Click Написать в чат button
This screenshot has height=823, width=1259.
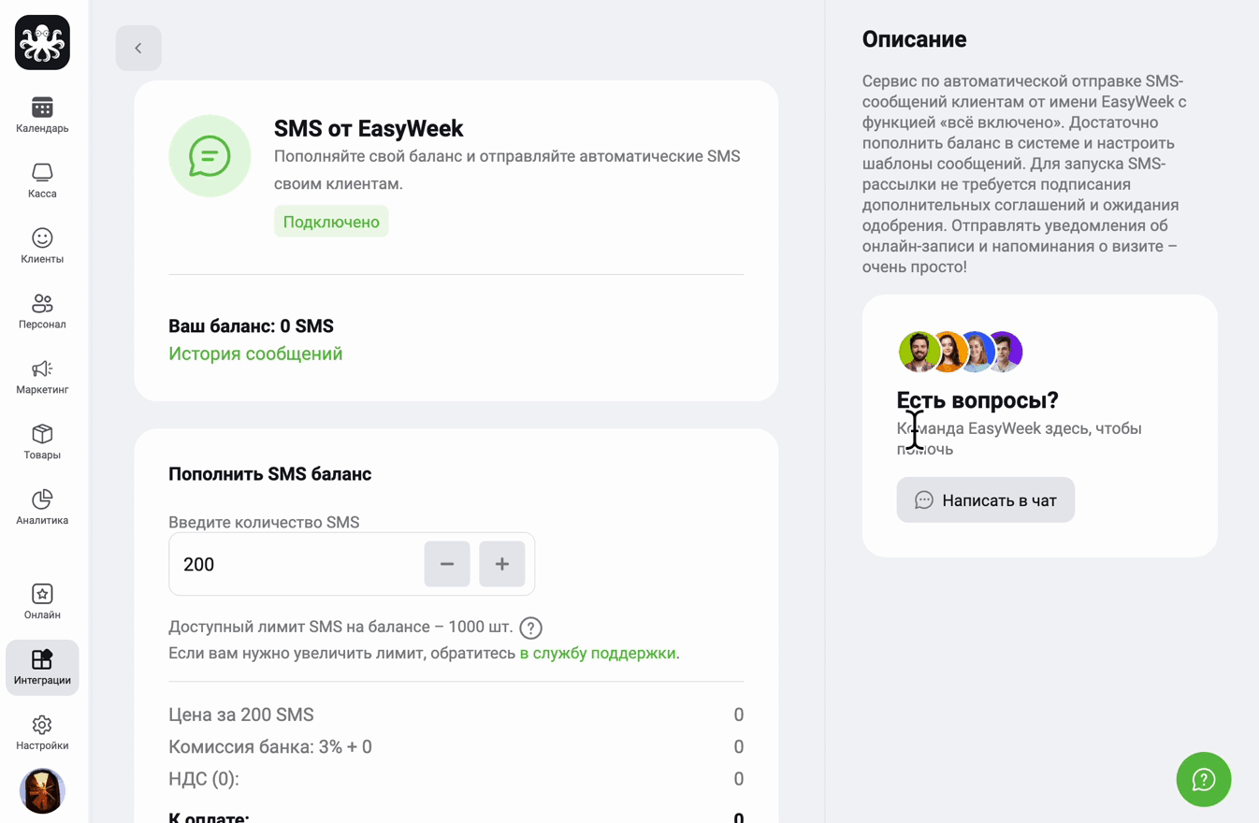coord(986,500)
